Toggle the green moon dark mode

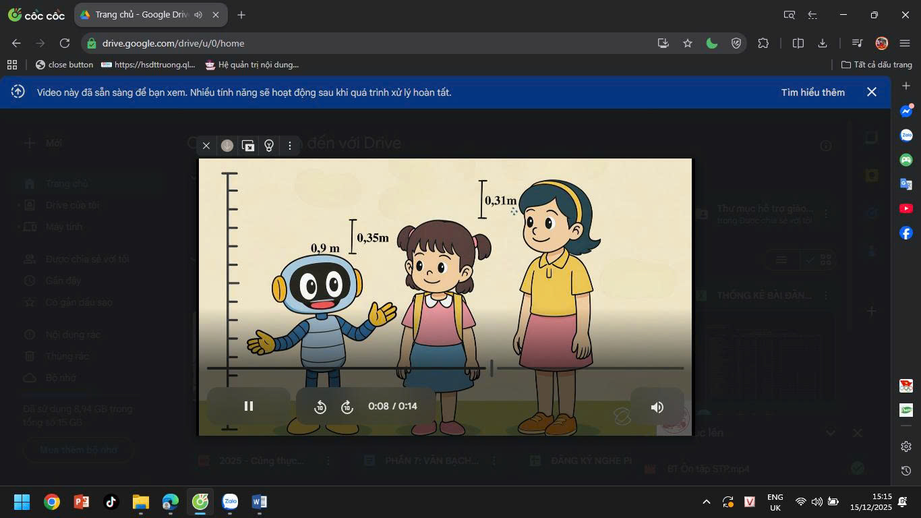(x=711, y=43)
